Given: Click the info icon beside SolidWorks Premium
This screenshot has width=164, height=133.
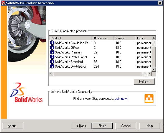Looking at the screenshot, I should pyautogui.click(x=52, y=52).
